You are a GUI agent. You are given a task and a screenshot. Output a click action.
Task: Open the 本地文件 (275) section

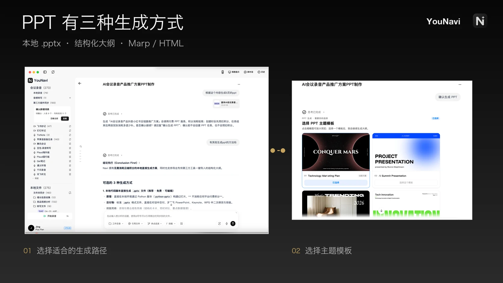[x=40, y=188]
